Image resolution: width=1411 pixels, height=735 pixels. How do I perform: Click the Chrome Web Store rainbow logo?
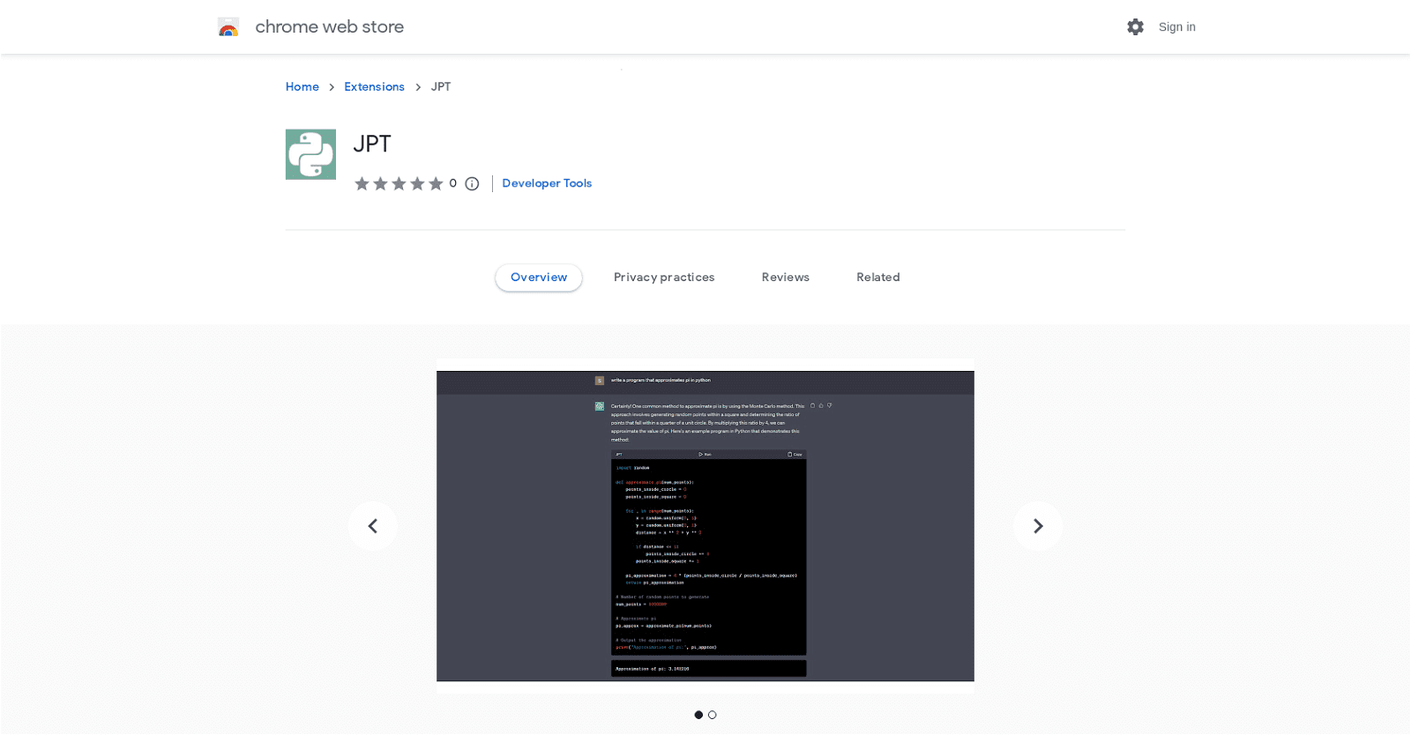coord(228,27)
